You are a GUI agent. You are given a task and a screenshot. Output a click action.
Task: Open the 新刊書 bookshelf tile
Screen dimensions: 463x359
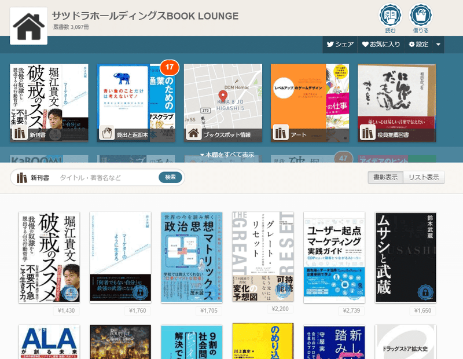pyautogui.click(x=49, y=103)
